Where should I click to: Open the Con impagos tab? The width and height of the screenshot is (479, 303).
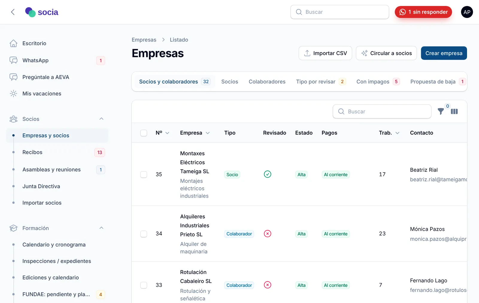378,82
